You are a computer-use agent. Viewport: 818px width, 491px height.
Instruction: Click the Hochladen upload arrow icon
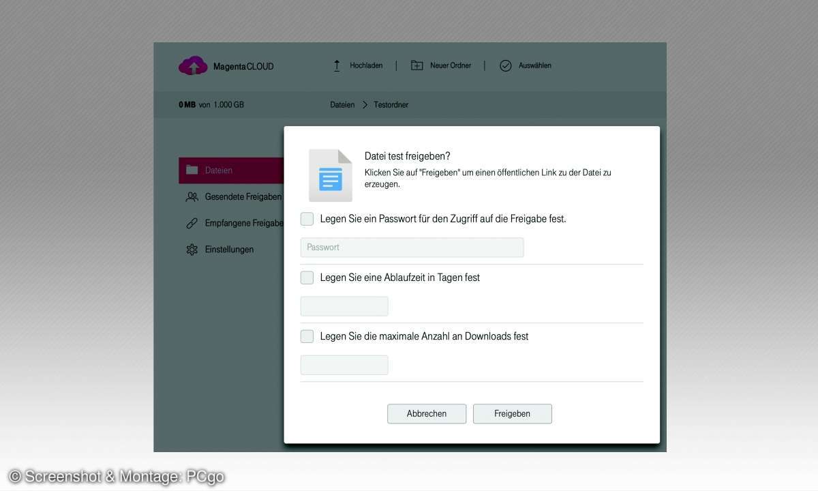pos(337,65)
